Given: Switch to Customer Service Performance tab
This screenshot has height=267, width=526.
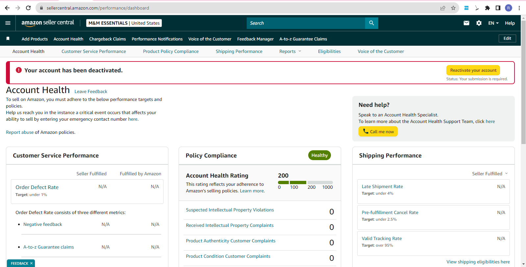Looking at the screenshot, I should pos(94,51).
